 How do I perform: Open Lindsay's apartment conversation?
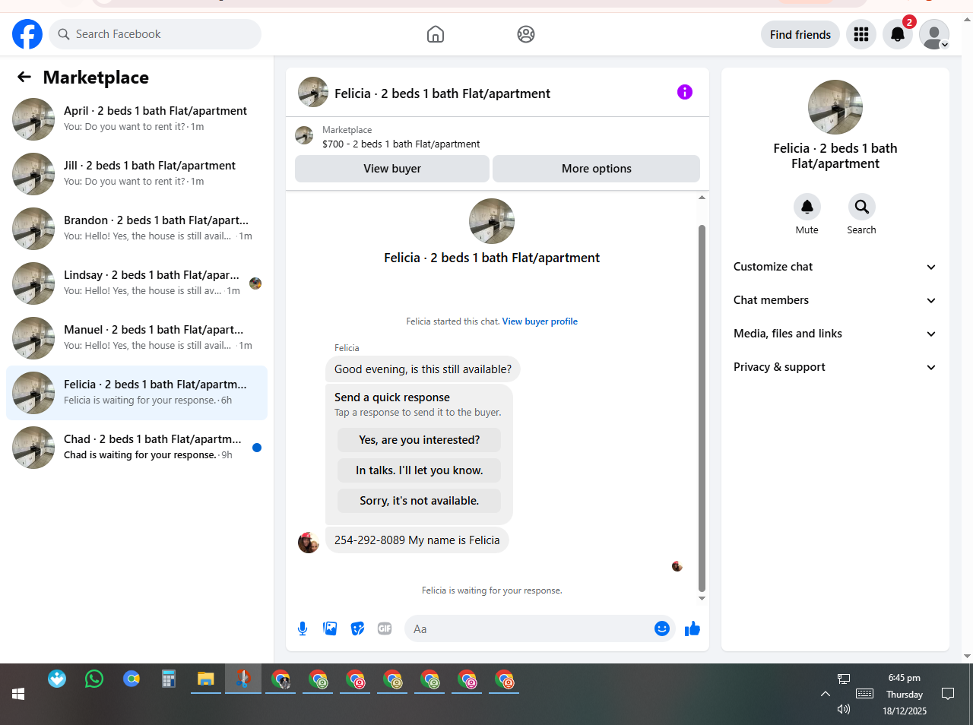pyautogui.click(x=137, y=283)
